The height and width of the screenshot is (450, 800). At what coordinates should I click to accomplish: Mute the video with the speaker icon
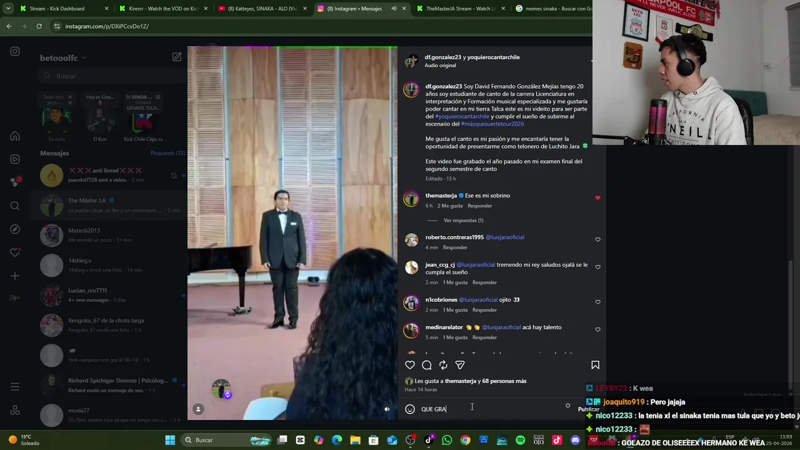click(x=387, y=409)
